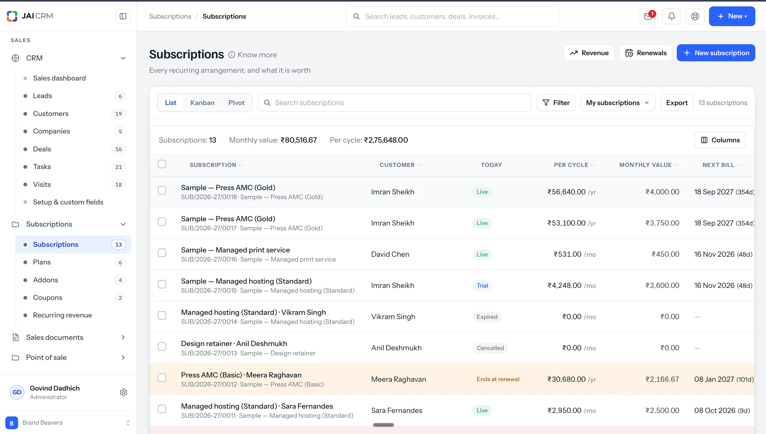Click the Ends at renewal status
This screenshot has height=434, width=766.
pos(498,379)
